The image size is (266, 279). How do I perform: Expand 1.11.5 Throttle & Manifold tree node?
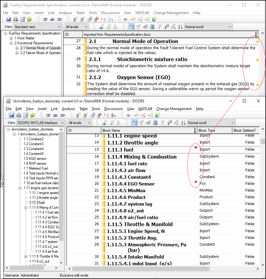(x=26, y=256)
